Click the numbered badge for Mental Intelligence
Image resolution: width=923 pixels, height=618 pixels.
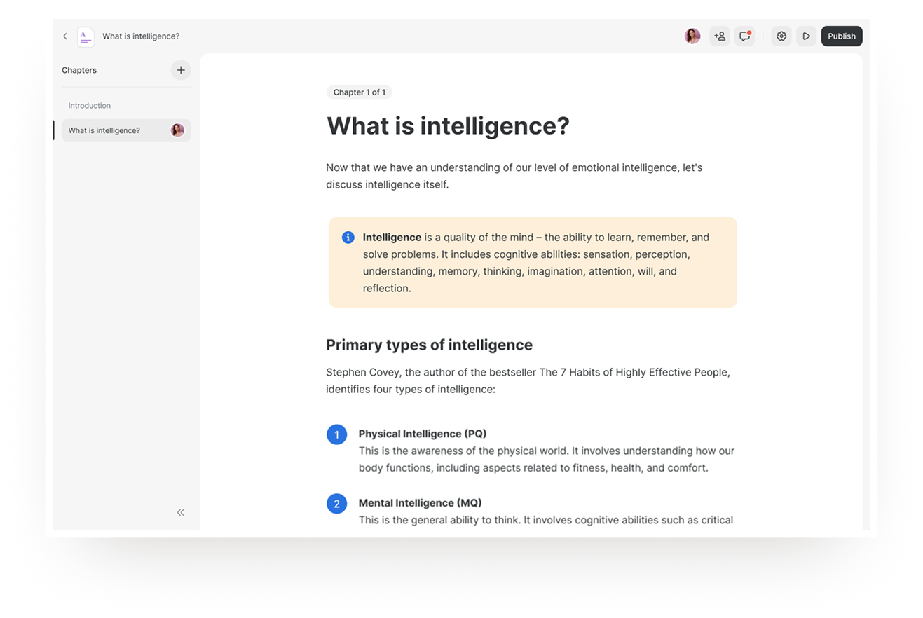coord(336,503)
